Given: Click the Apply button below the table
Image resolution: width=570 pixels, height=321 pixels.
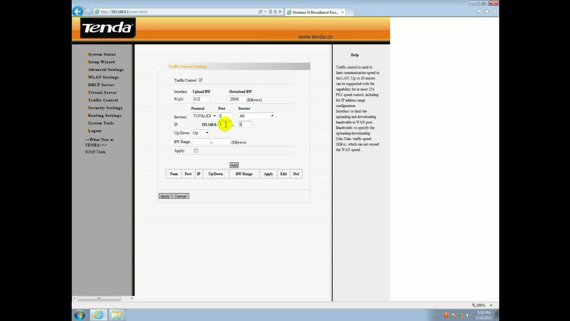Looking at the screenshot, I should pos(165,196).
